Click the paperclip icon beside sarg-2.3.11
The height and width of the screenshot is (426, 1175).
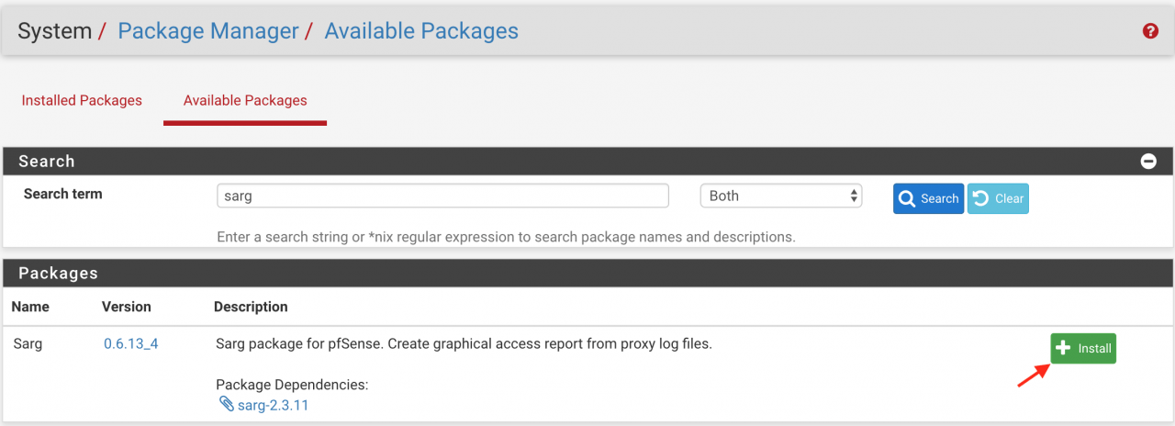coord(226,404)
